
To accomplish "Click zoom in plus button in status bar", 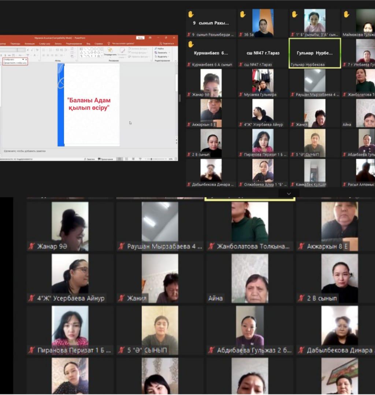I will tap(166, 159).
